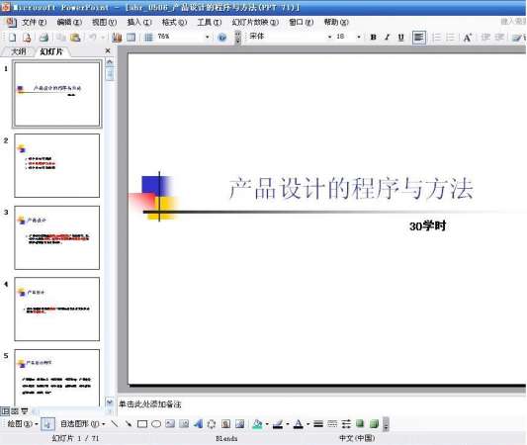This screenshot has width=527, height=445.
Task: Open the line style options
Action: [318, 424]
